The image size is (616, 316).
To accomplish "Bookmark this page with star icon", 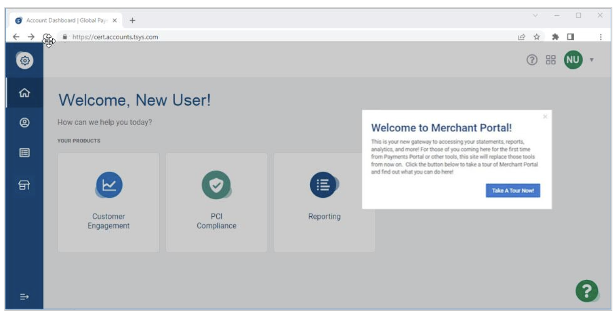I will (536, 37).
